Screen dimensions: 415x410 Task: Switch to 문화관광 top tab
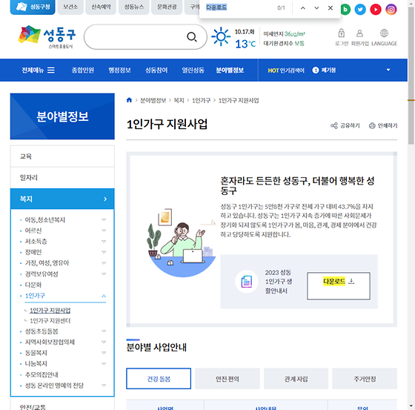[x=167, y=7]
